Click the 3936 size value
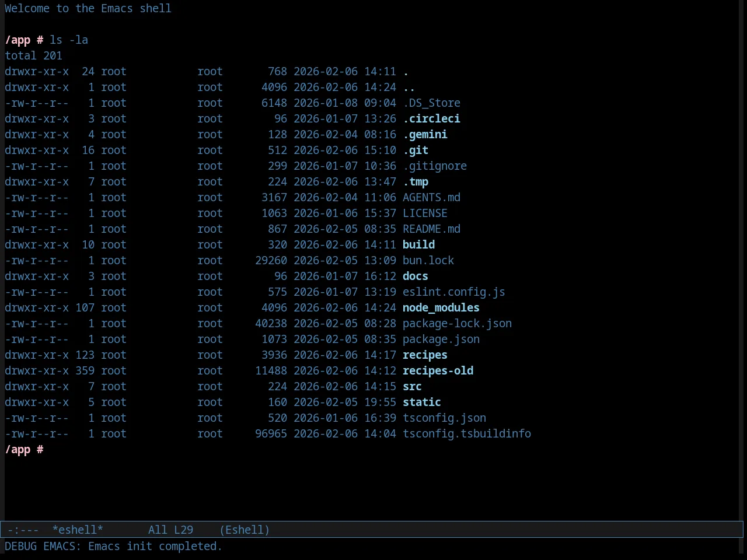This screenshot has height=560, width=747. [x=274, y=355]
